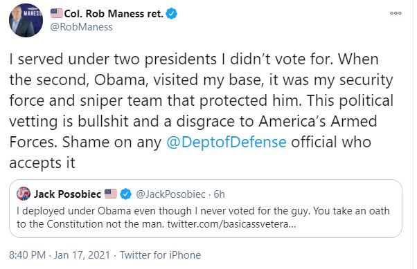417x269 pixels.
Task: Click the blue verified badge beside Rob Maness
Action: pyautogui.click(x=172, y=14)
